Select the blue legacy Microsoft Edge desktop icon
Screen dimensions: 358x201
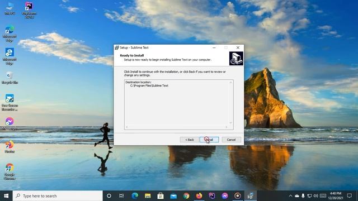pos(10,56)
